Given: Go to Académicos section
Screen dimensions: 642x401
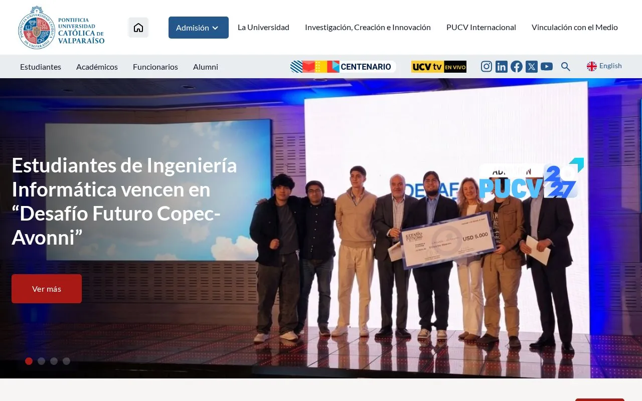Looking at the screenshot, I should [97, 67].
